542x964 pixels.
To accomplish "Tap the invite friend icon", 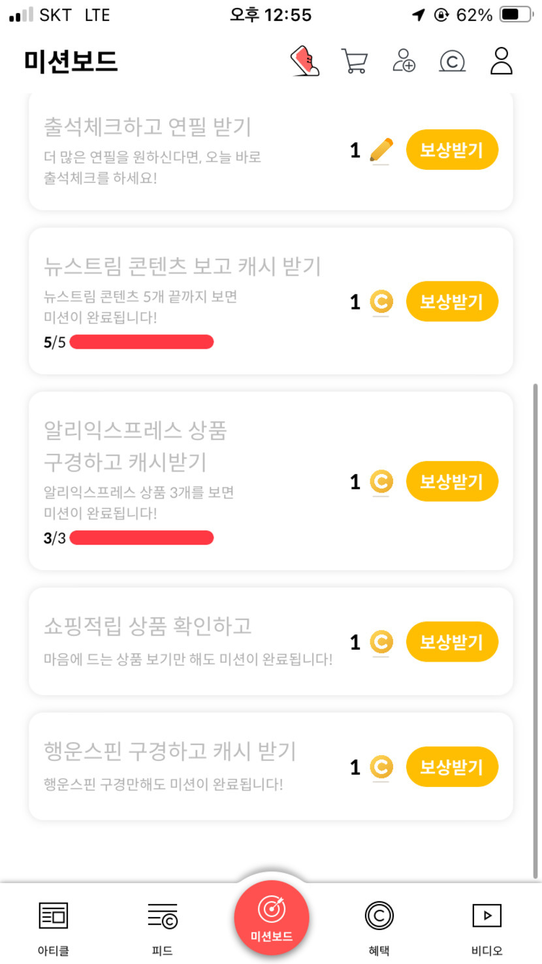I will tap(404, 61).
